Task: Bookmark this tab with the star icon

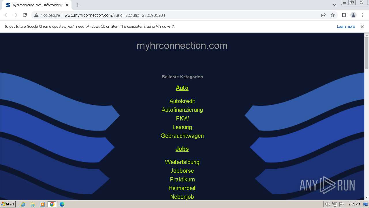Action: 333,15
